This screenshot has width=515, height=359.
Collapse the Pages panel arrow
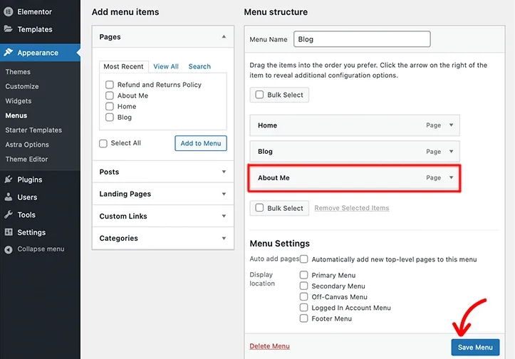(x=224, y=37)
